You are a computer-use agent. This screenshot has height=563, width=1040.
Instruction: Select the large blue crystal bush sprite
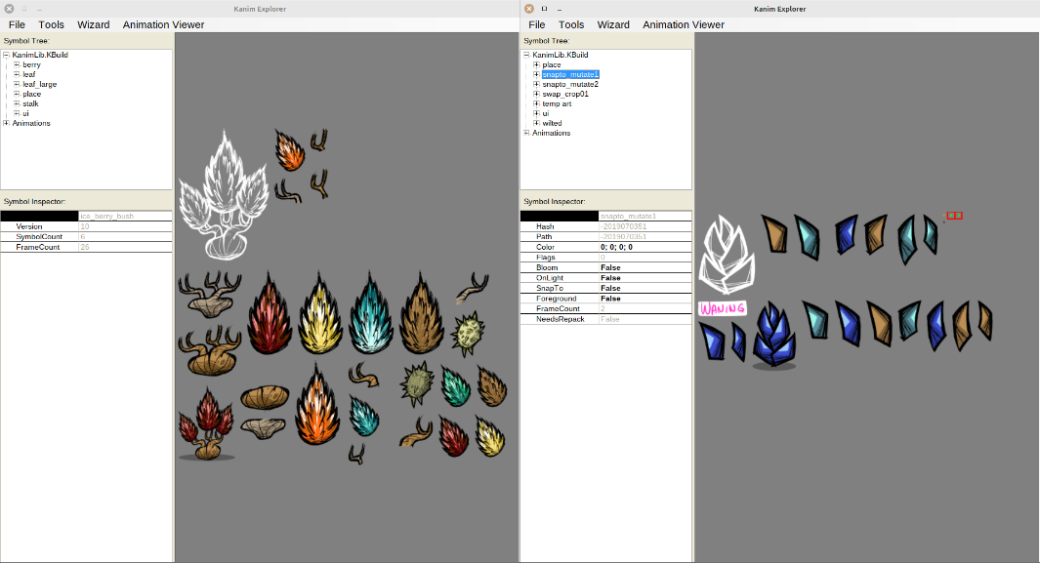775,337
